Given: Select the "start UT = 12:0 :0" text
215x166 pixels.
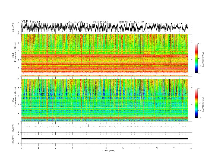Looking at the screenshot, I should click(x=131, y=22).
